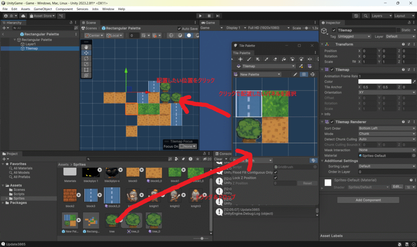Click the Undo History icon in top toolbar
This screenshot has height=247, width=417.
pyautogui.click(x=356, y=16)
